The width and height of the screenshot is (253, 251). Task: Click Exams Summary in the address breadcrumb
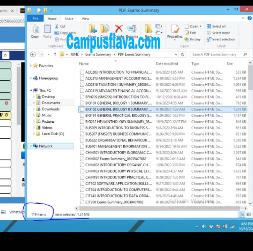pyautogui.click(x=98, y=54)
